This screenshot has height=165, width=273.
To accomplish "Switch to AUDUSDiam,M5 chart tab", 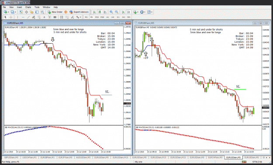I will click(x=83, y=157).
